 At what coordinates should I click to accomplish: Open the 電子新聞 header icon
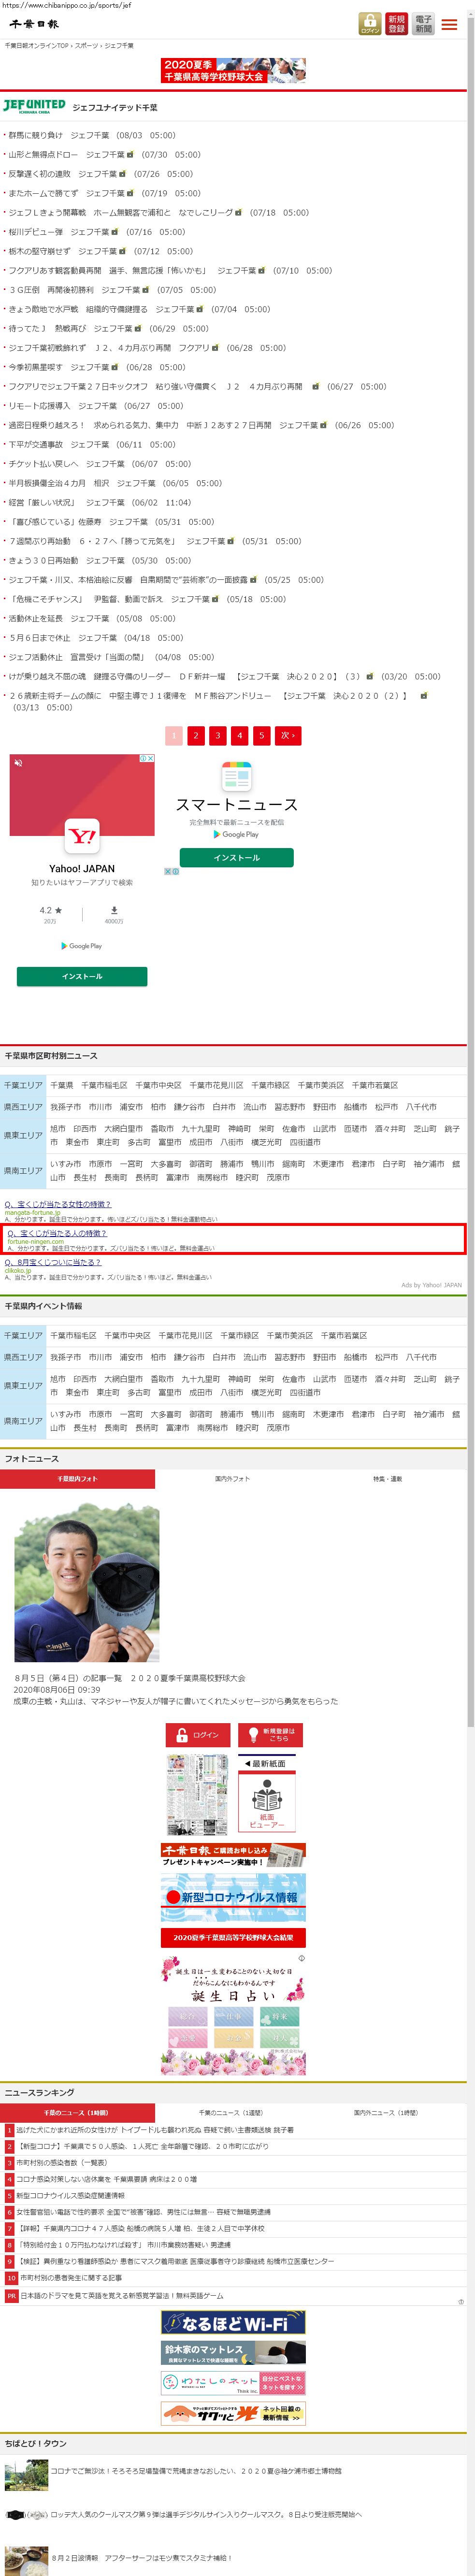[423, 24]
